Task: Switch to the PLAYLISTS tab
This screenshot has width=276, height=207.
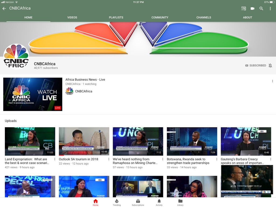Action: click(x=116, y=18)
